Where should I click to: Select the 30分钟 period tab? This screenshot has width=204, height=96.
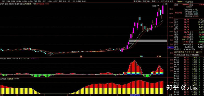point(24,1)
